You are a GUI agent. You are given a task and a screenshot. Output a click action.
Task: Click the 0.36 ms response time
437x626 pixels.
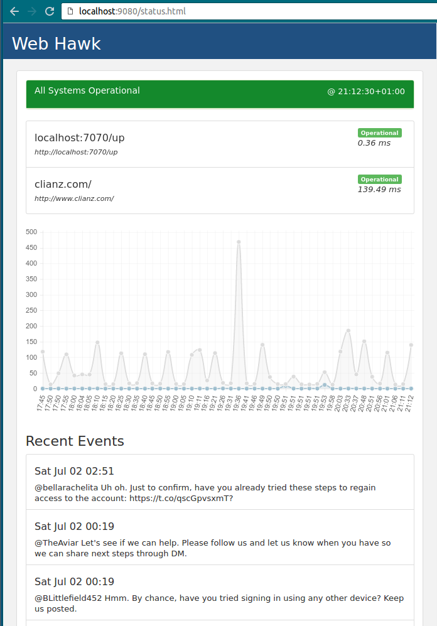click(374, 143)
